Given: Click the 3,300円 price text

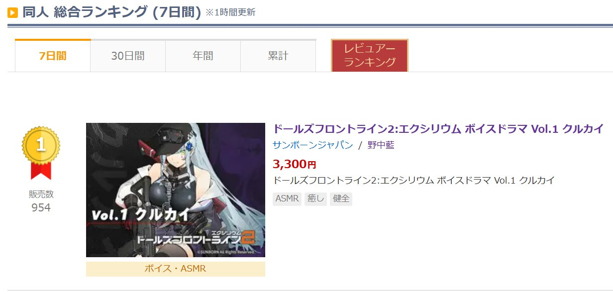Looking at the screenshot, I should tap(295, 164).
